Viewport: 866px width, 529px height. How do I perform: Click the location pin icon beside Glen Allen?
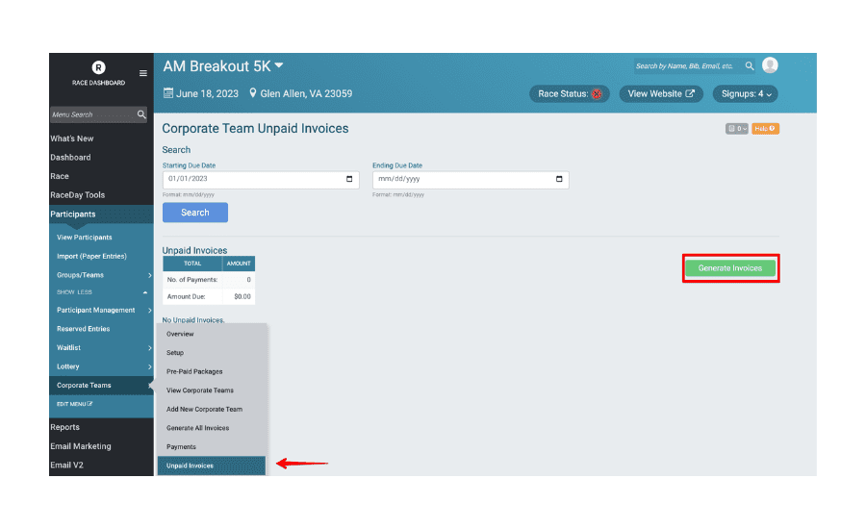click(x=252, y=93)
